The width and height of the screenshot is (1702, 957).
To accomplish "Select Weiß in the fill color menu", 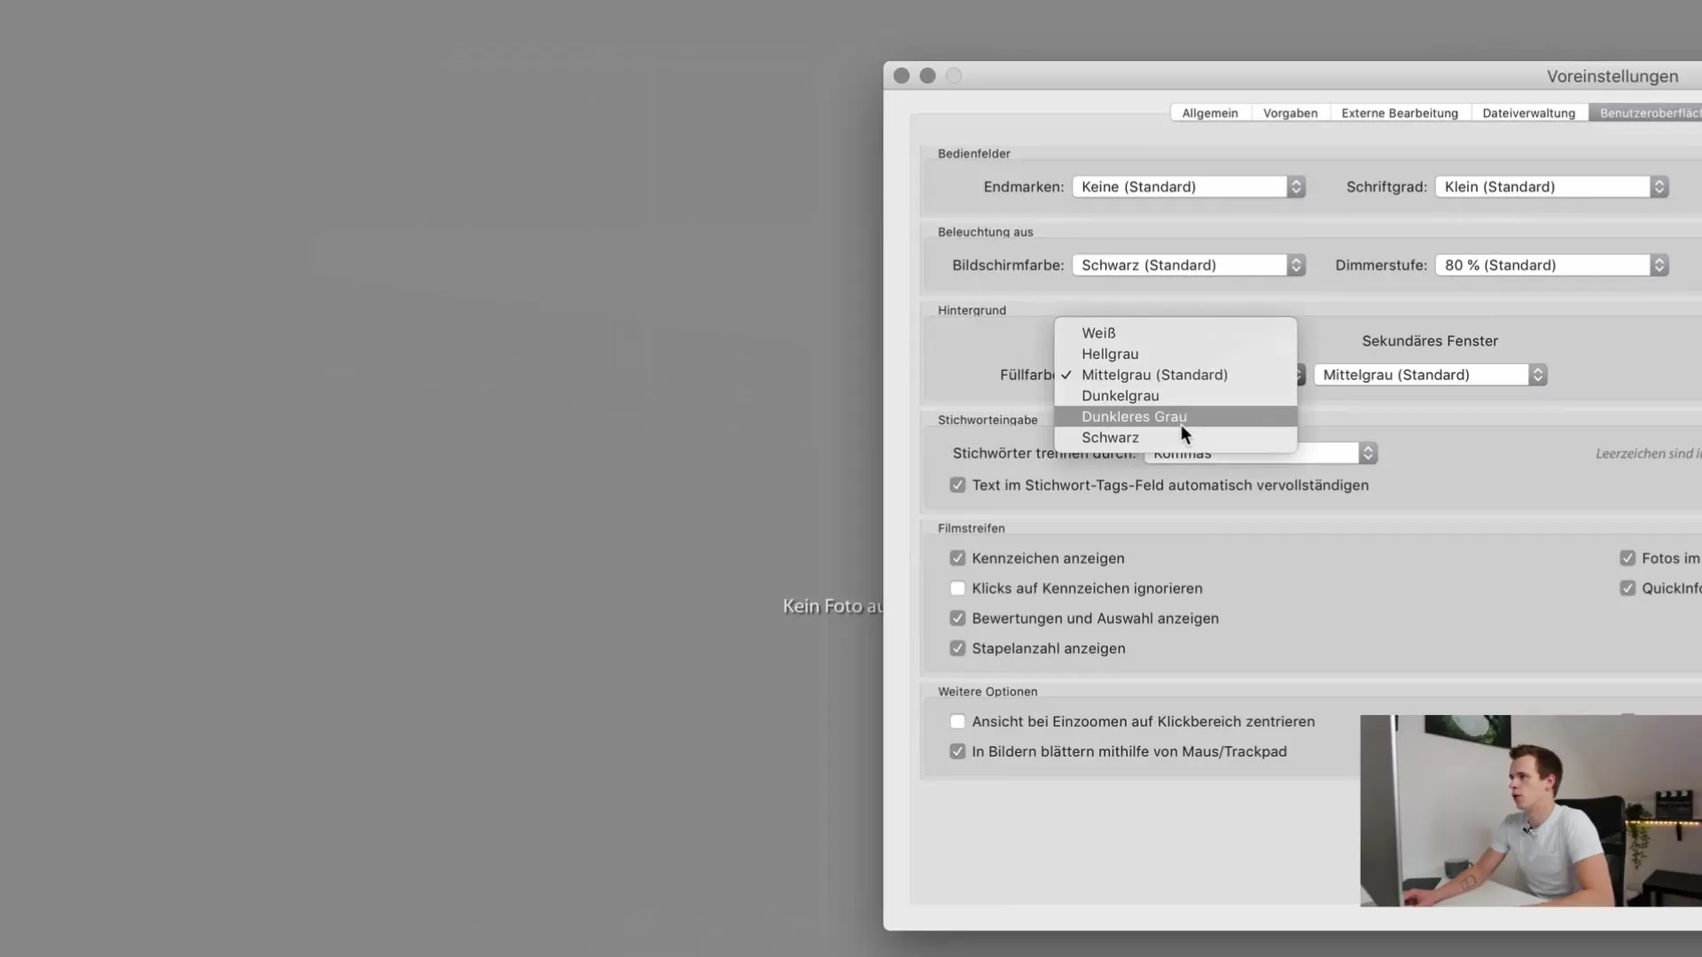I will click(1175, 333).
